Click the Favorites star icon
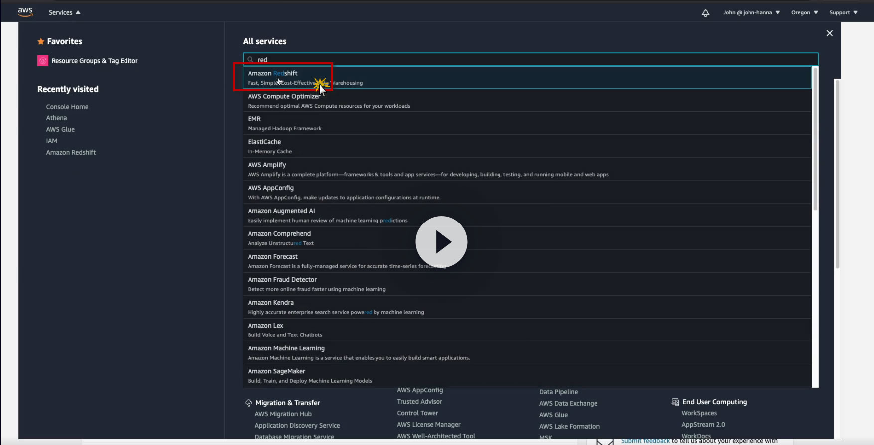874x445 pixels. [x=41, y=41]
